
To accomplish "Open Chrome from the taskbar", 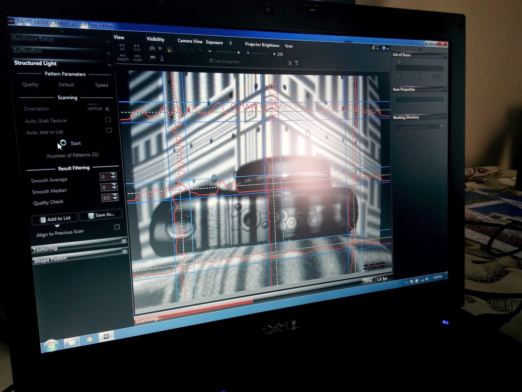I will pos(89,339).
